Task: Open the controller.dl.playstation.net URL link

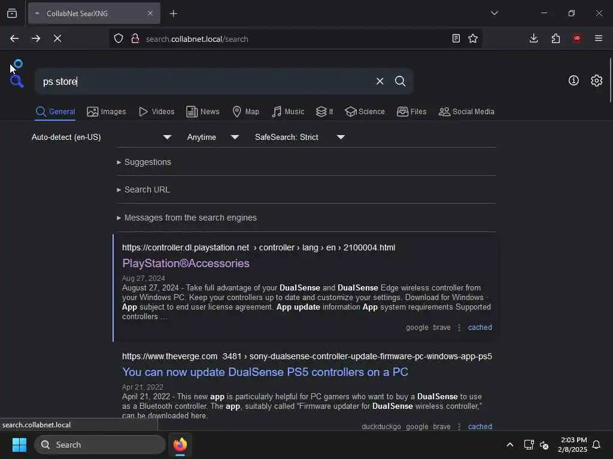Action: pos(259,247)
